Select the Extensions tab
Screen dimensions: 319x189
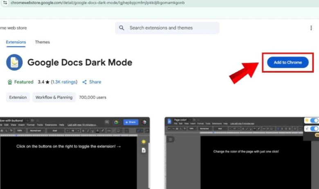[16, 42]
